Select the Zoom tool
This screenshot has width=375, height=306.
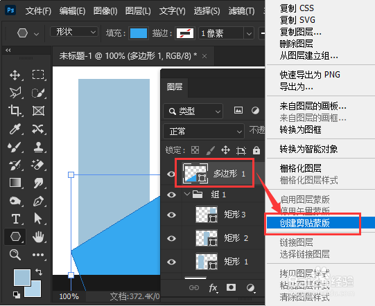pos(15,255)
